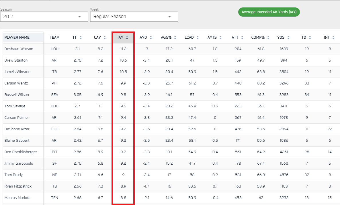Sort table by TT column arrows
Image resolution: width=340 pixels, height=205 pixels.
[81, 38]
